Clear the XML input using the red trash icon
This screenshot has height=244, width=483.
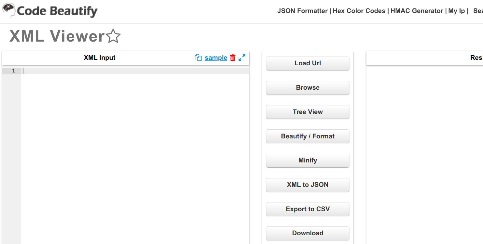click(x=233, y=58)
